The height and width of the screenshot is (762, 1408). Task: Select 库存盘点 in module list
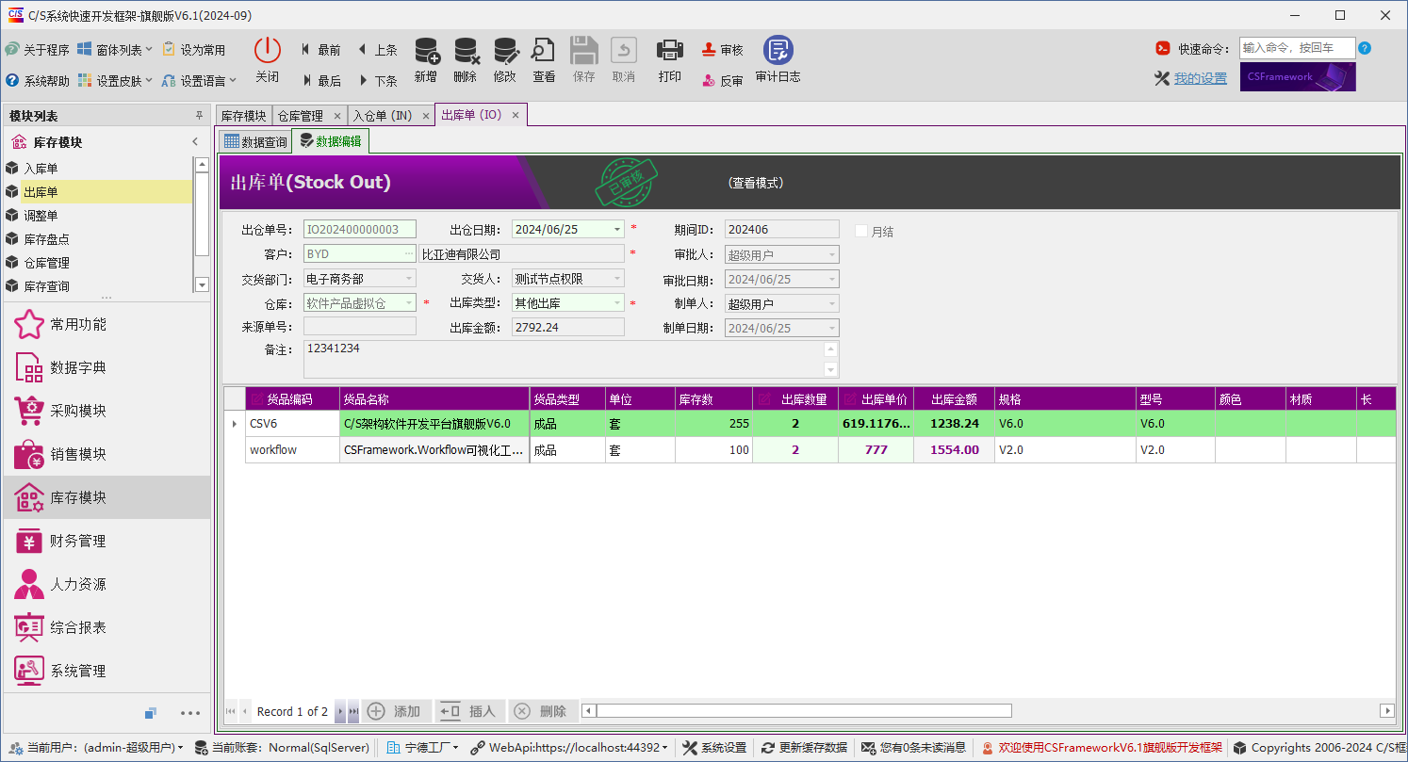click(x=97, y=239)
